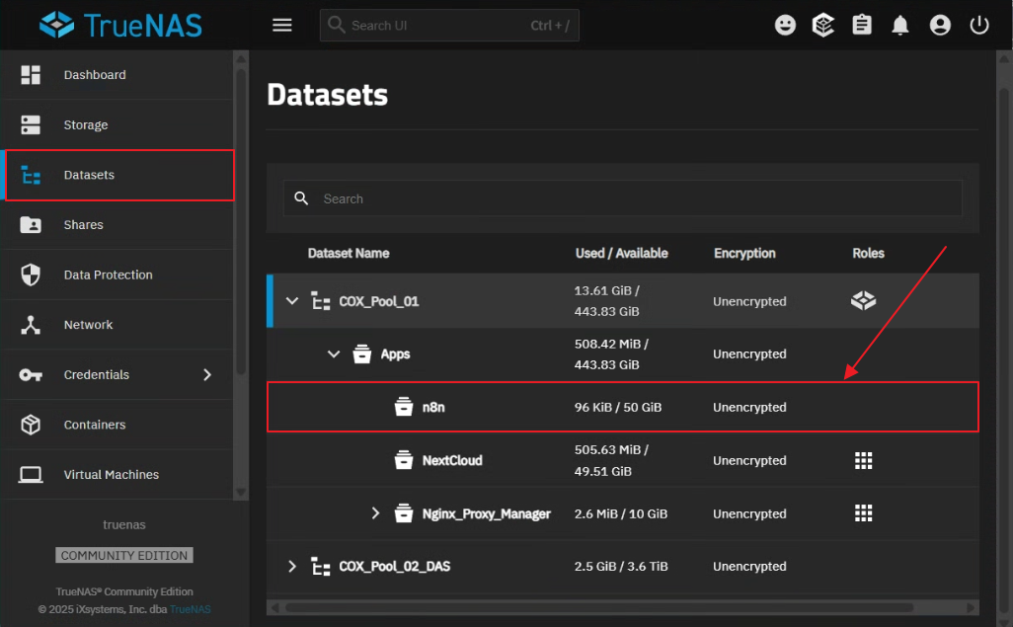Click the Used / Available header
This screenshot has height=627, width=1013.
(x=621, y=253)
